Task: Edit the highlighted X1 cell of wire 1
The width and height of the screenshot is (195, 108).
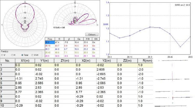Action: (x=25, y=65)
